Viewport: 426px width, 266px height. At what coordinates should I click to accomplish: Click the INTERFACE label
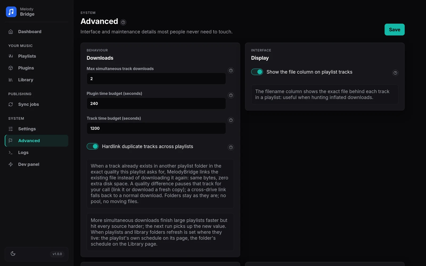click(x=261, y=50)
